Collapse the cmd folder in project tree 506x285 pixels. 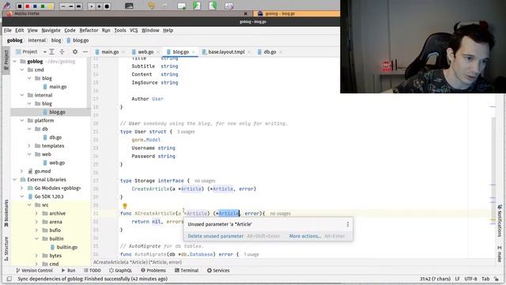pos(22,70)
